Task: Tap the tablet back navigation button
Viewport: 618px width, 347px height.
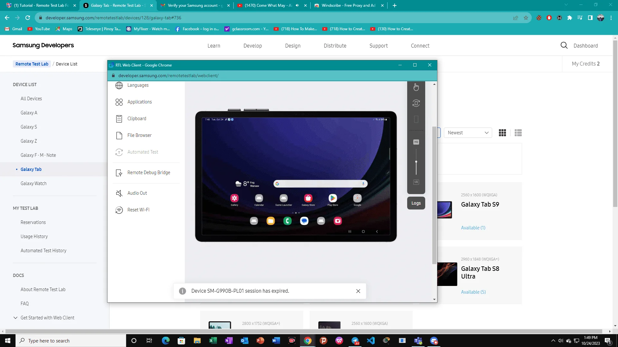Action: point(377,231)
